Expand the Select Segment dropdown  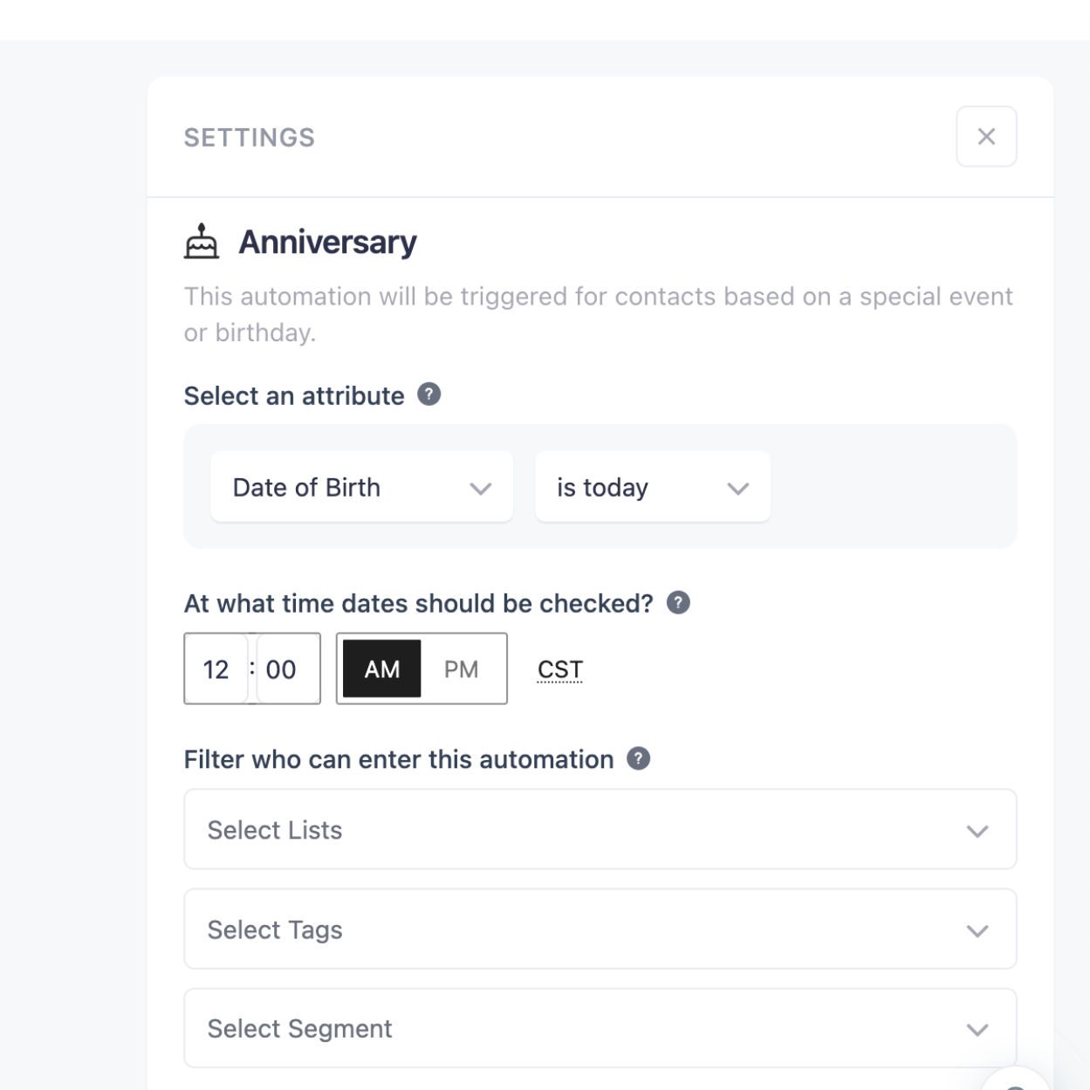(600, 1028)
